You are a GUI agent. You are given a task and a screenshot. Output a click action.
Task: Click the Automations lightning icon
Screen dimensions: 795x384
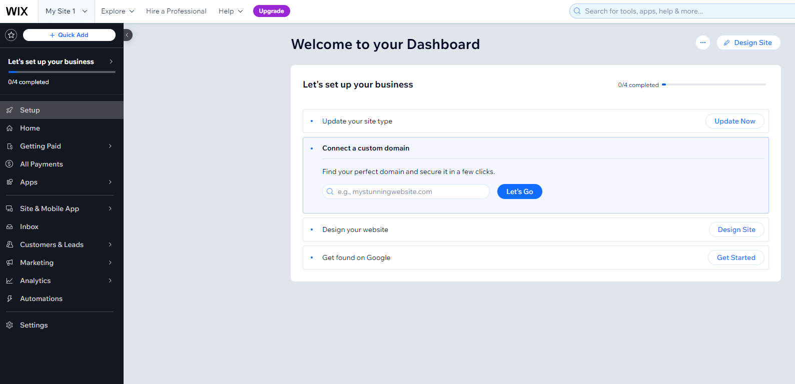(x=10, y=298)
